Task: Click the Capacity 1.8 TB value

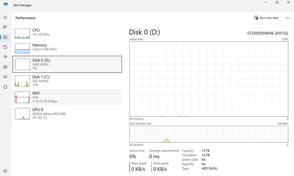Action: tap(205, 151)
